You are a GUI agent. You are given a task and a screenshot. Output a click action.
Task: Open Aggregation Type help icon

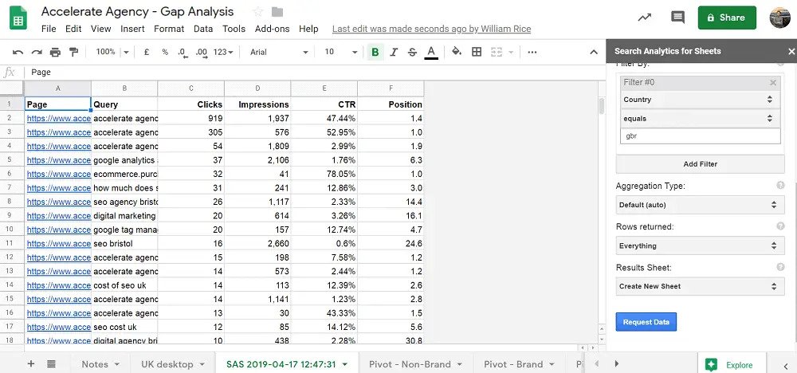coord(780,186)
